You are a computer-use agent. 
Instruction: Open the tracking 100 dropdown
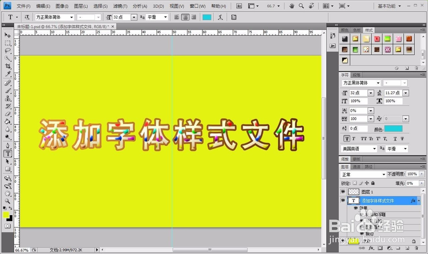click(371, 119)
